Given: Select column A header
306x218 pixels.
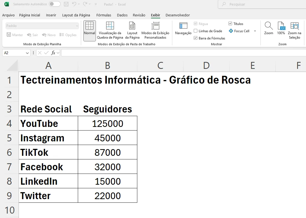Looking at the screenshot, I should pyautogui.click(x=48, y=66).
